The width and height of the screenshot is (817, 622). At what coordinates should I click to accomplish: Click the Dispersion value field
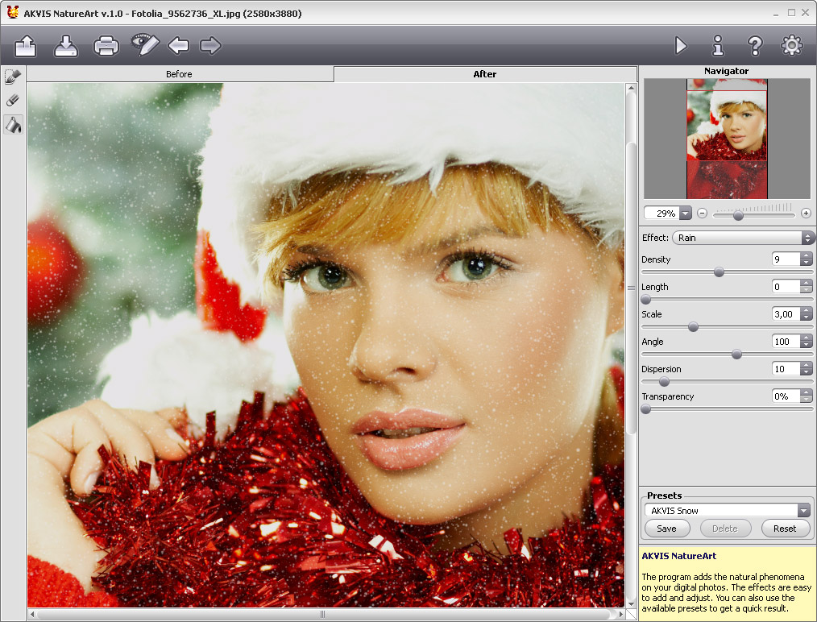(x=786, y=369)
